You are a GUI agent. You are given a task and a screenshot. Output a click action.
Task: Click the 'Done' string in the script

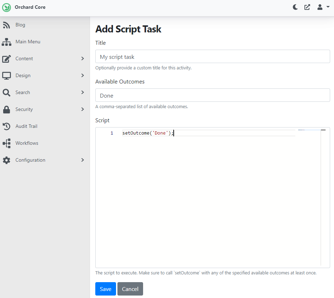pyautogui.click(x=160, y=133)
